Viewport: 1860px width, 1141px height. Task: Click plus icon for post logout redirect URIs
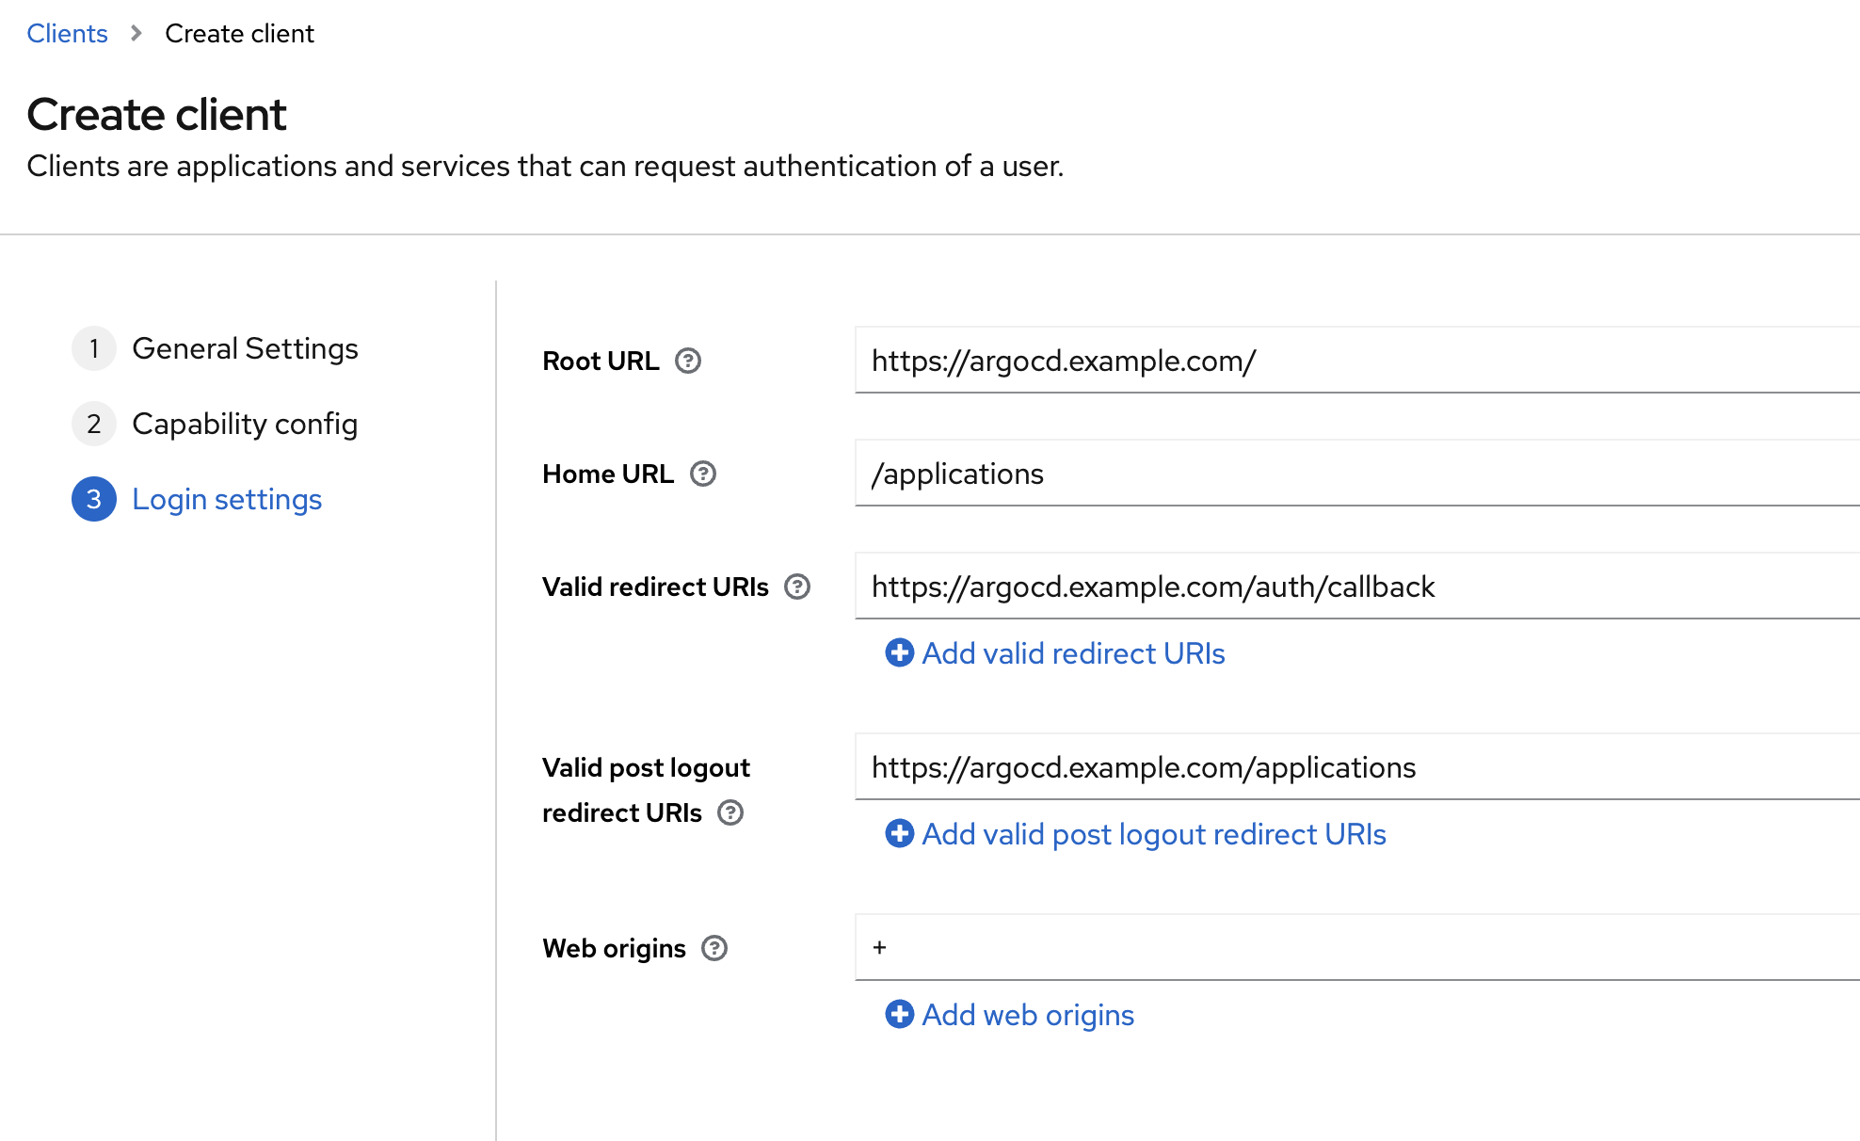(900, 833)
